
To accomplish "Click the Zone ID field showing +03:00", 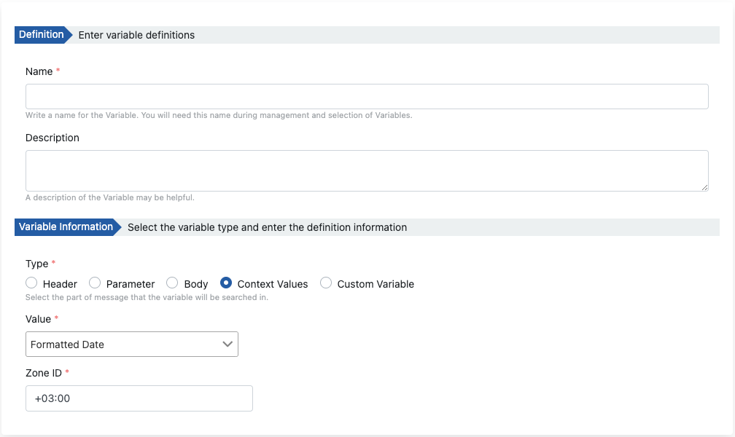I will point(139,398).
